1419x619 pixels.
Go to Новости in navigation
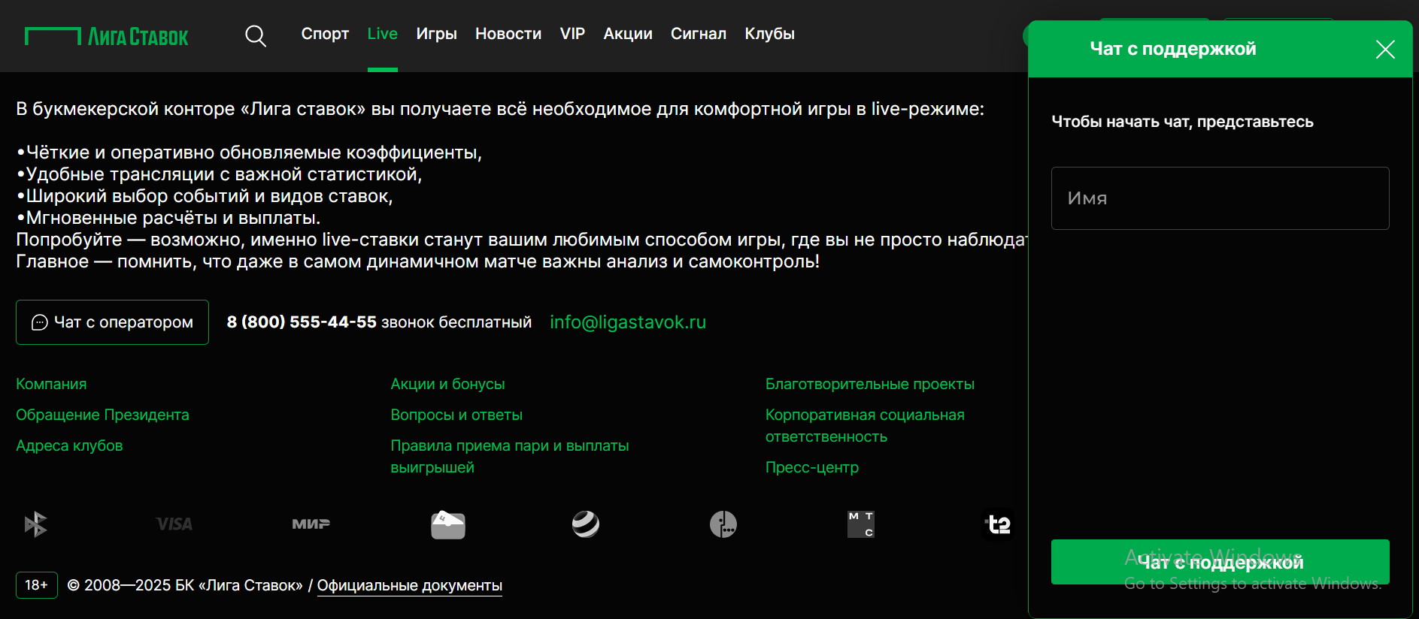[x=508, y=34]
